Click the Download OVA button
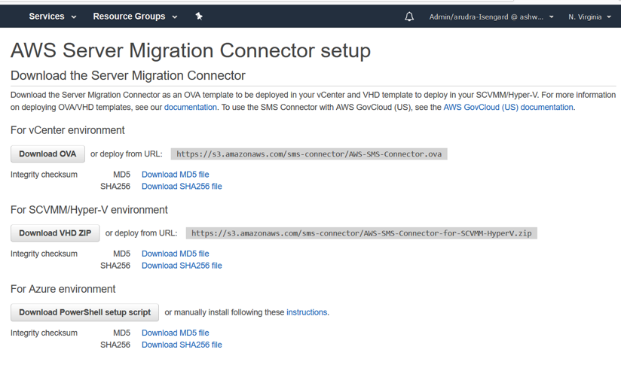Screen dimensions: 621x368 point(47,154)
